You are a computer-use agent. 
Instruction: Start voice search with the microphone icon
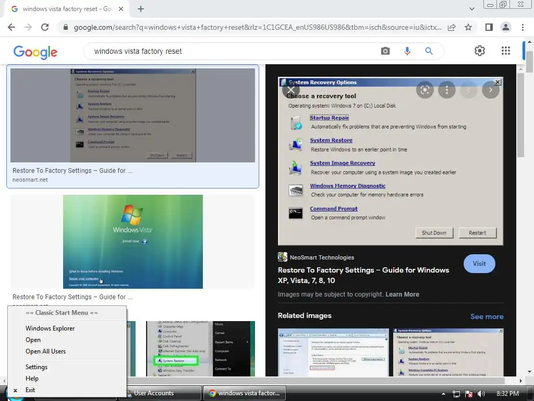click(407, 51)
